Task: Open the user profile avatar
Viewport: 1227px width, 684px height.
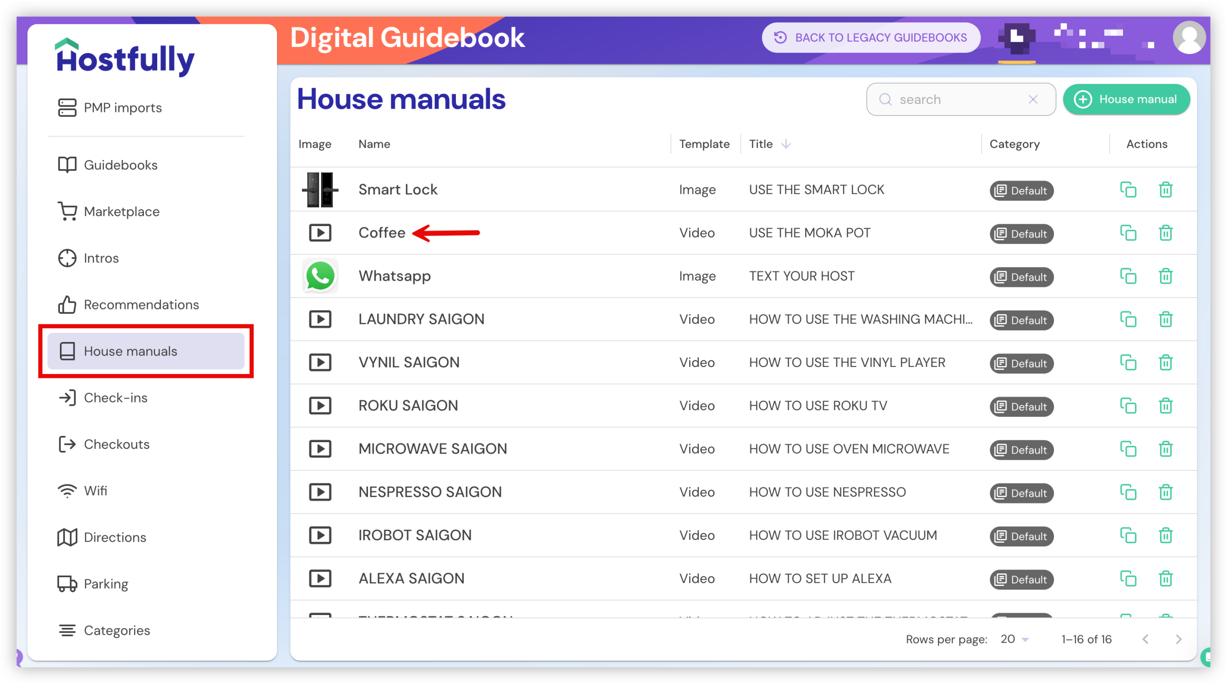Action: click(x=1189, y=37)
